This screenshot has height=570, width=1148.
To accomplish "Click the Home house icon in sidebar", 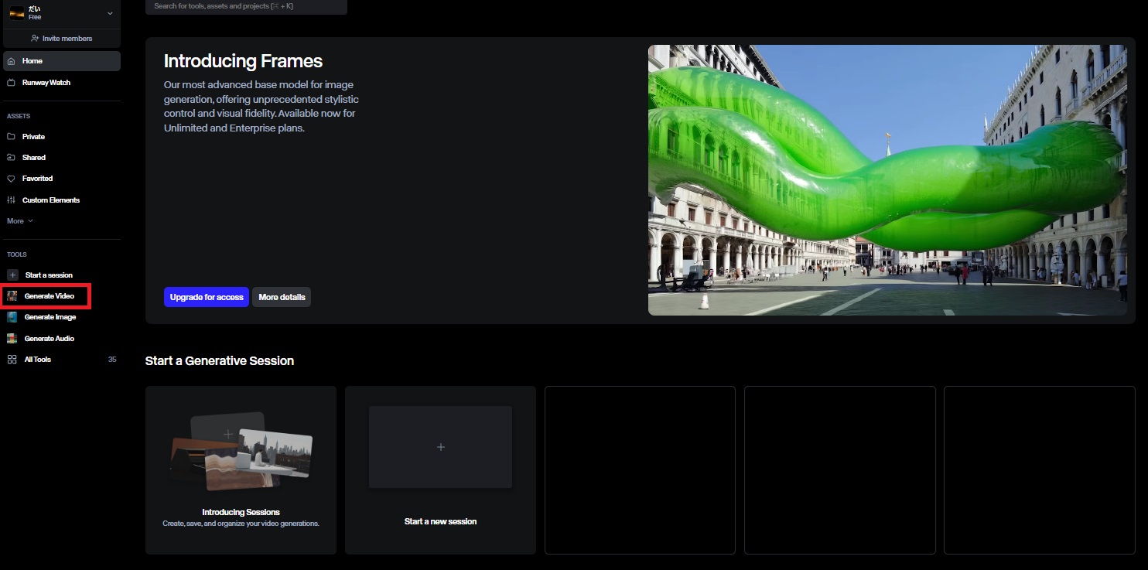I will tap(11, 61).
